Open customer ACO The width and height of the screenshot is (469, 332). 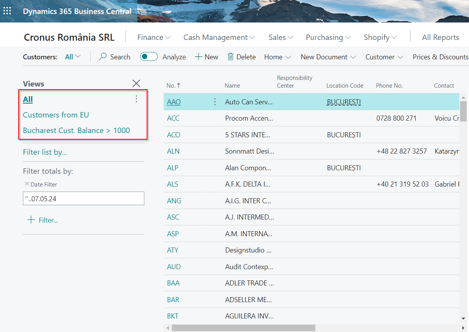click(174, 135)
